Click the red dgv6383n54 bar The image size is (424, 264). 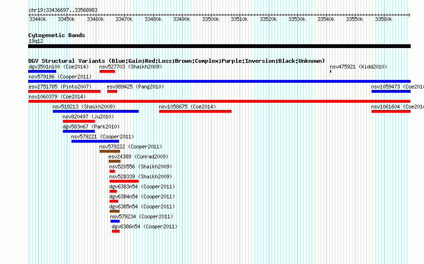coord(113,191)
